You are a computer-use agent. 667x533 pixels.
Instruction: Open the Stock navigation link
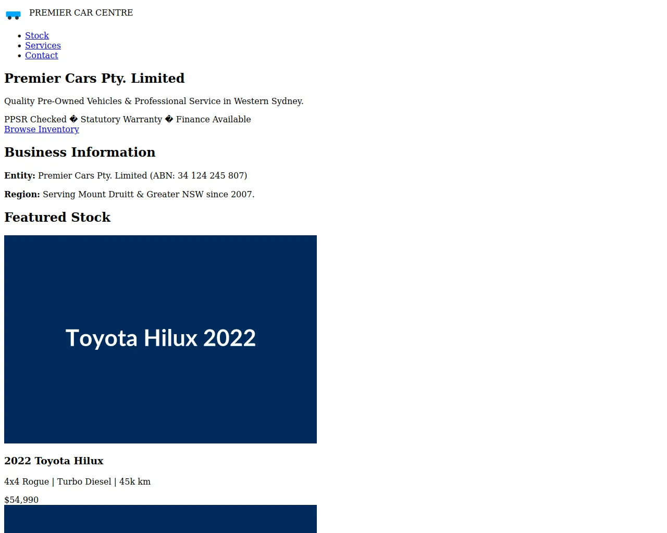(x=37, y=35)
